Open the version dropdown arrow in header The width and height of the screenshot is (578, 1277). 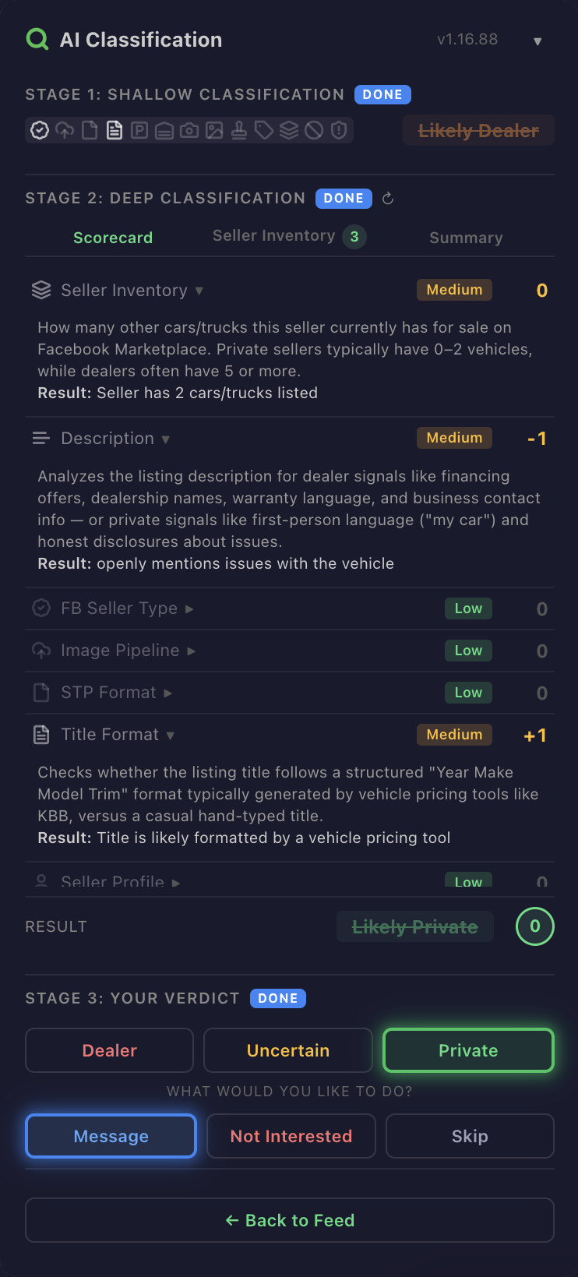(x=537, y=41)
